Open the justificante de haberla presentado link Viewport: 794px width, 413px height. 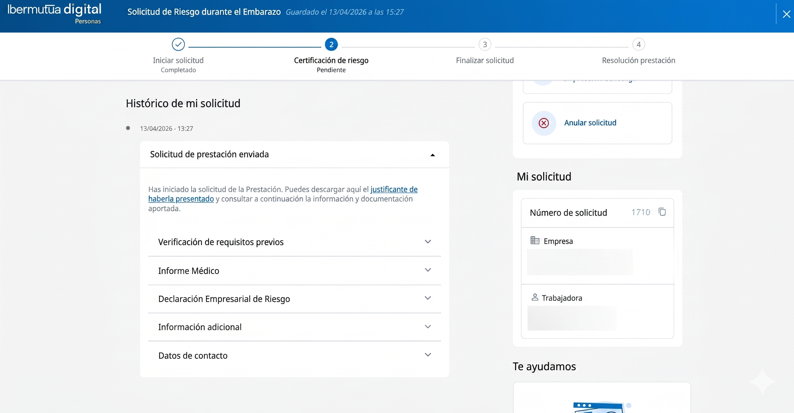coord(394,189)
